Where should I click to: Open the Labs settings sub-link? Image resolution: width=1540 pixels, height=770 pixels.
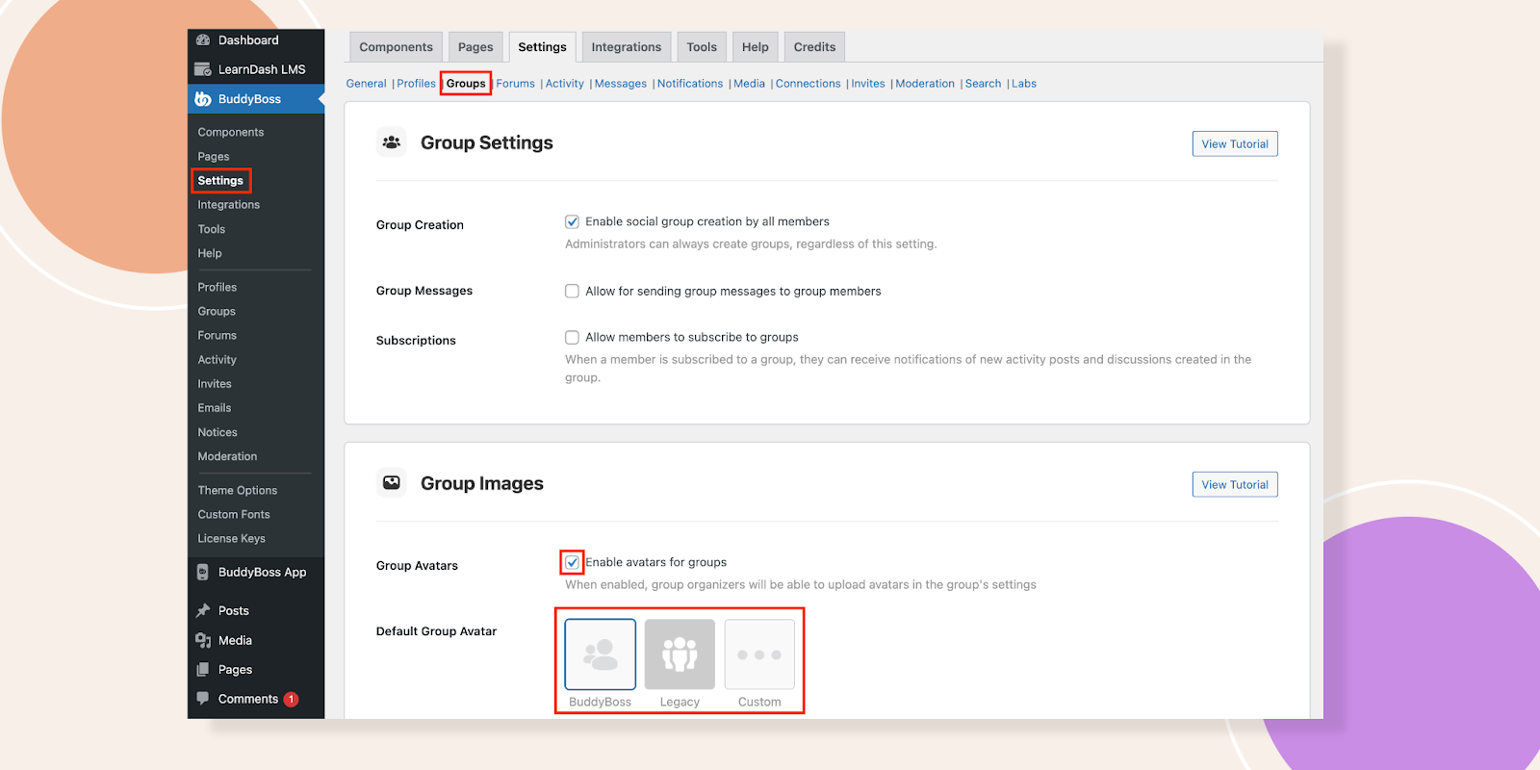(x=1024, y=84)
